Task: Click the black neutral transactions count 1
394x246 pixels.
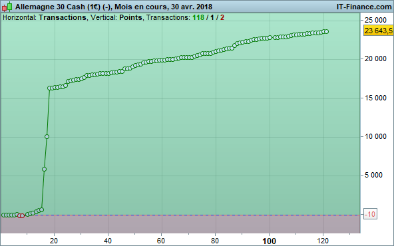Action: point(212,17)
